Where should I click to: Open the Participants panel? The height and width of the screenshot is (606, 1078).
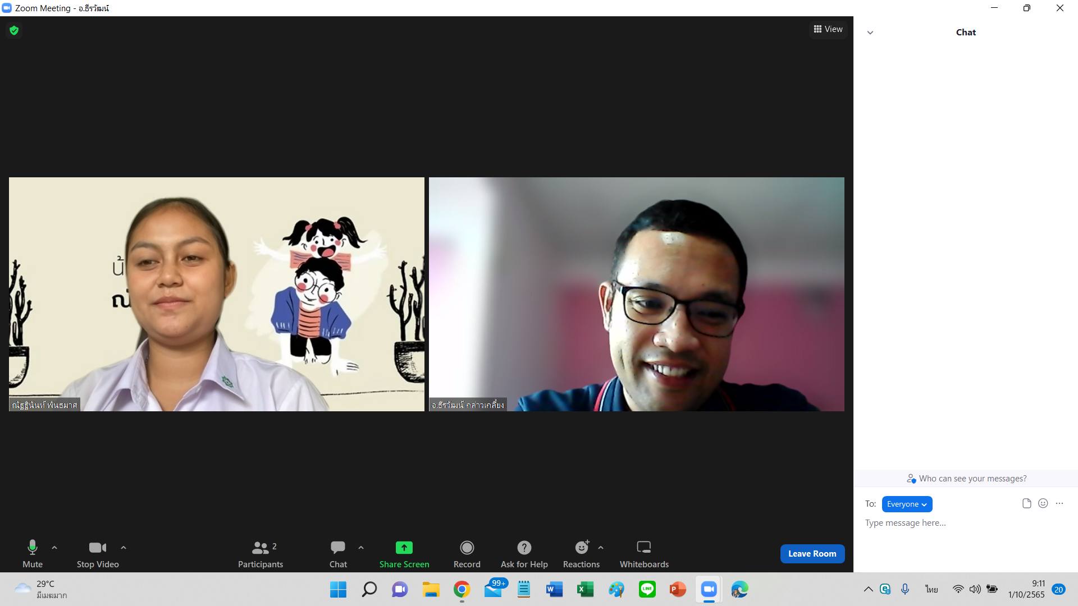tap(261, 547)
